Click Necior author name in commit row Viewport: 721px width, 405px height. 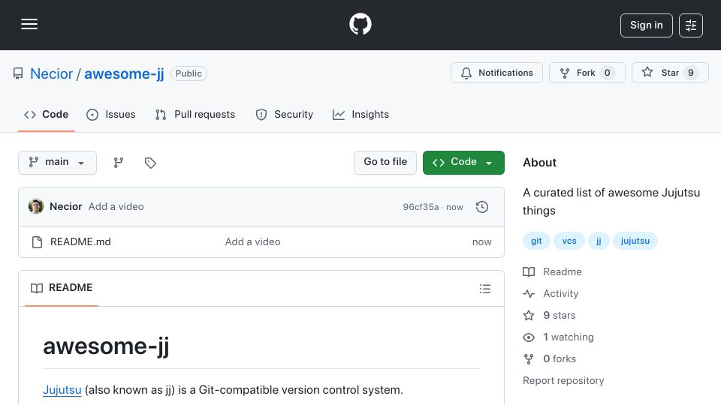[66, 207]
